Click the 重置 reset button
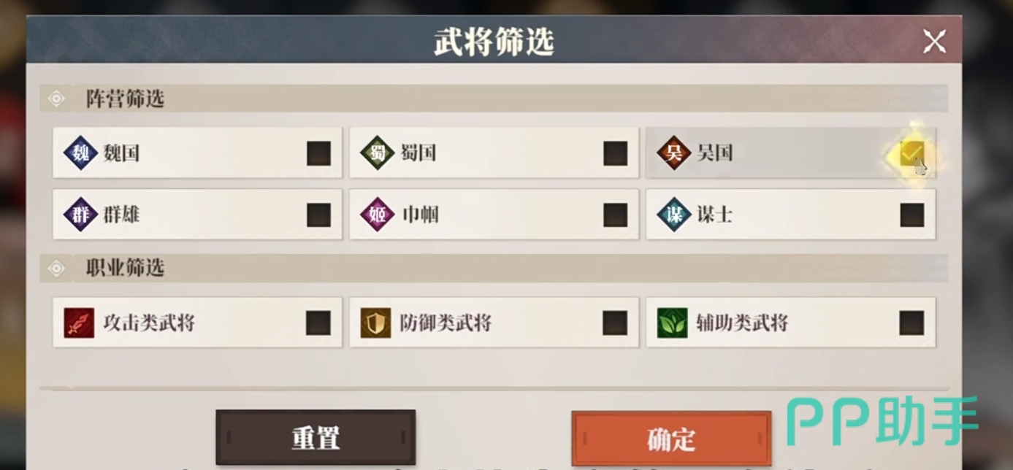The image size is (1013, 470). [x=316, y=437]
